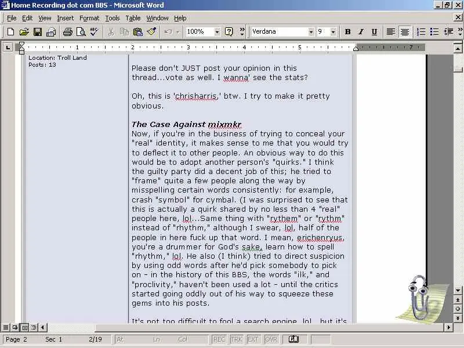Undo the last action
This screenshot has height=348, width=464.
[168, 32]
